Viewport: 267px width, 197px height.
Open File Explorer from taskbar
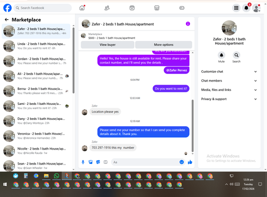point(46,176)
